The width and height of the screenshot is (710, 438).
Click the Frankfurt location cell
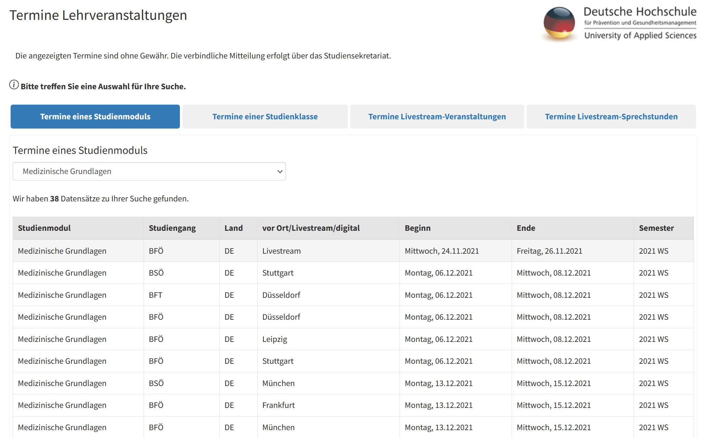[278, 405]
